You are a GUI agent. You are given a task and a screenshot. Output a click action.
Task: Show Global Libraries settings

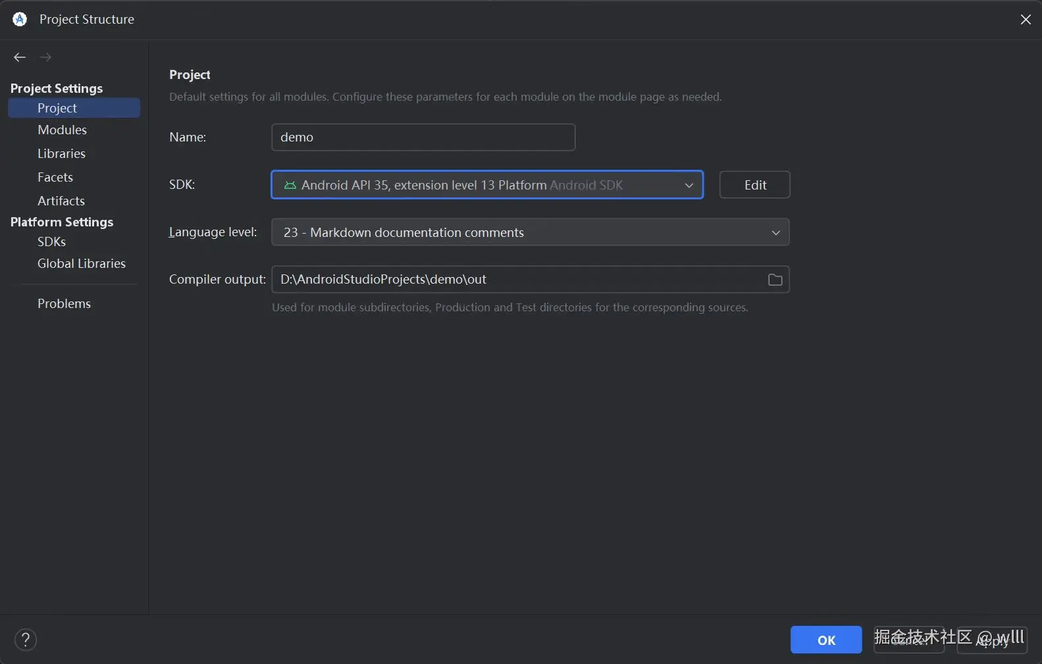82,263
